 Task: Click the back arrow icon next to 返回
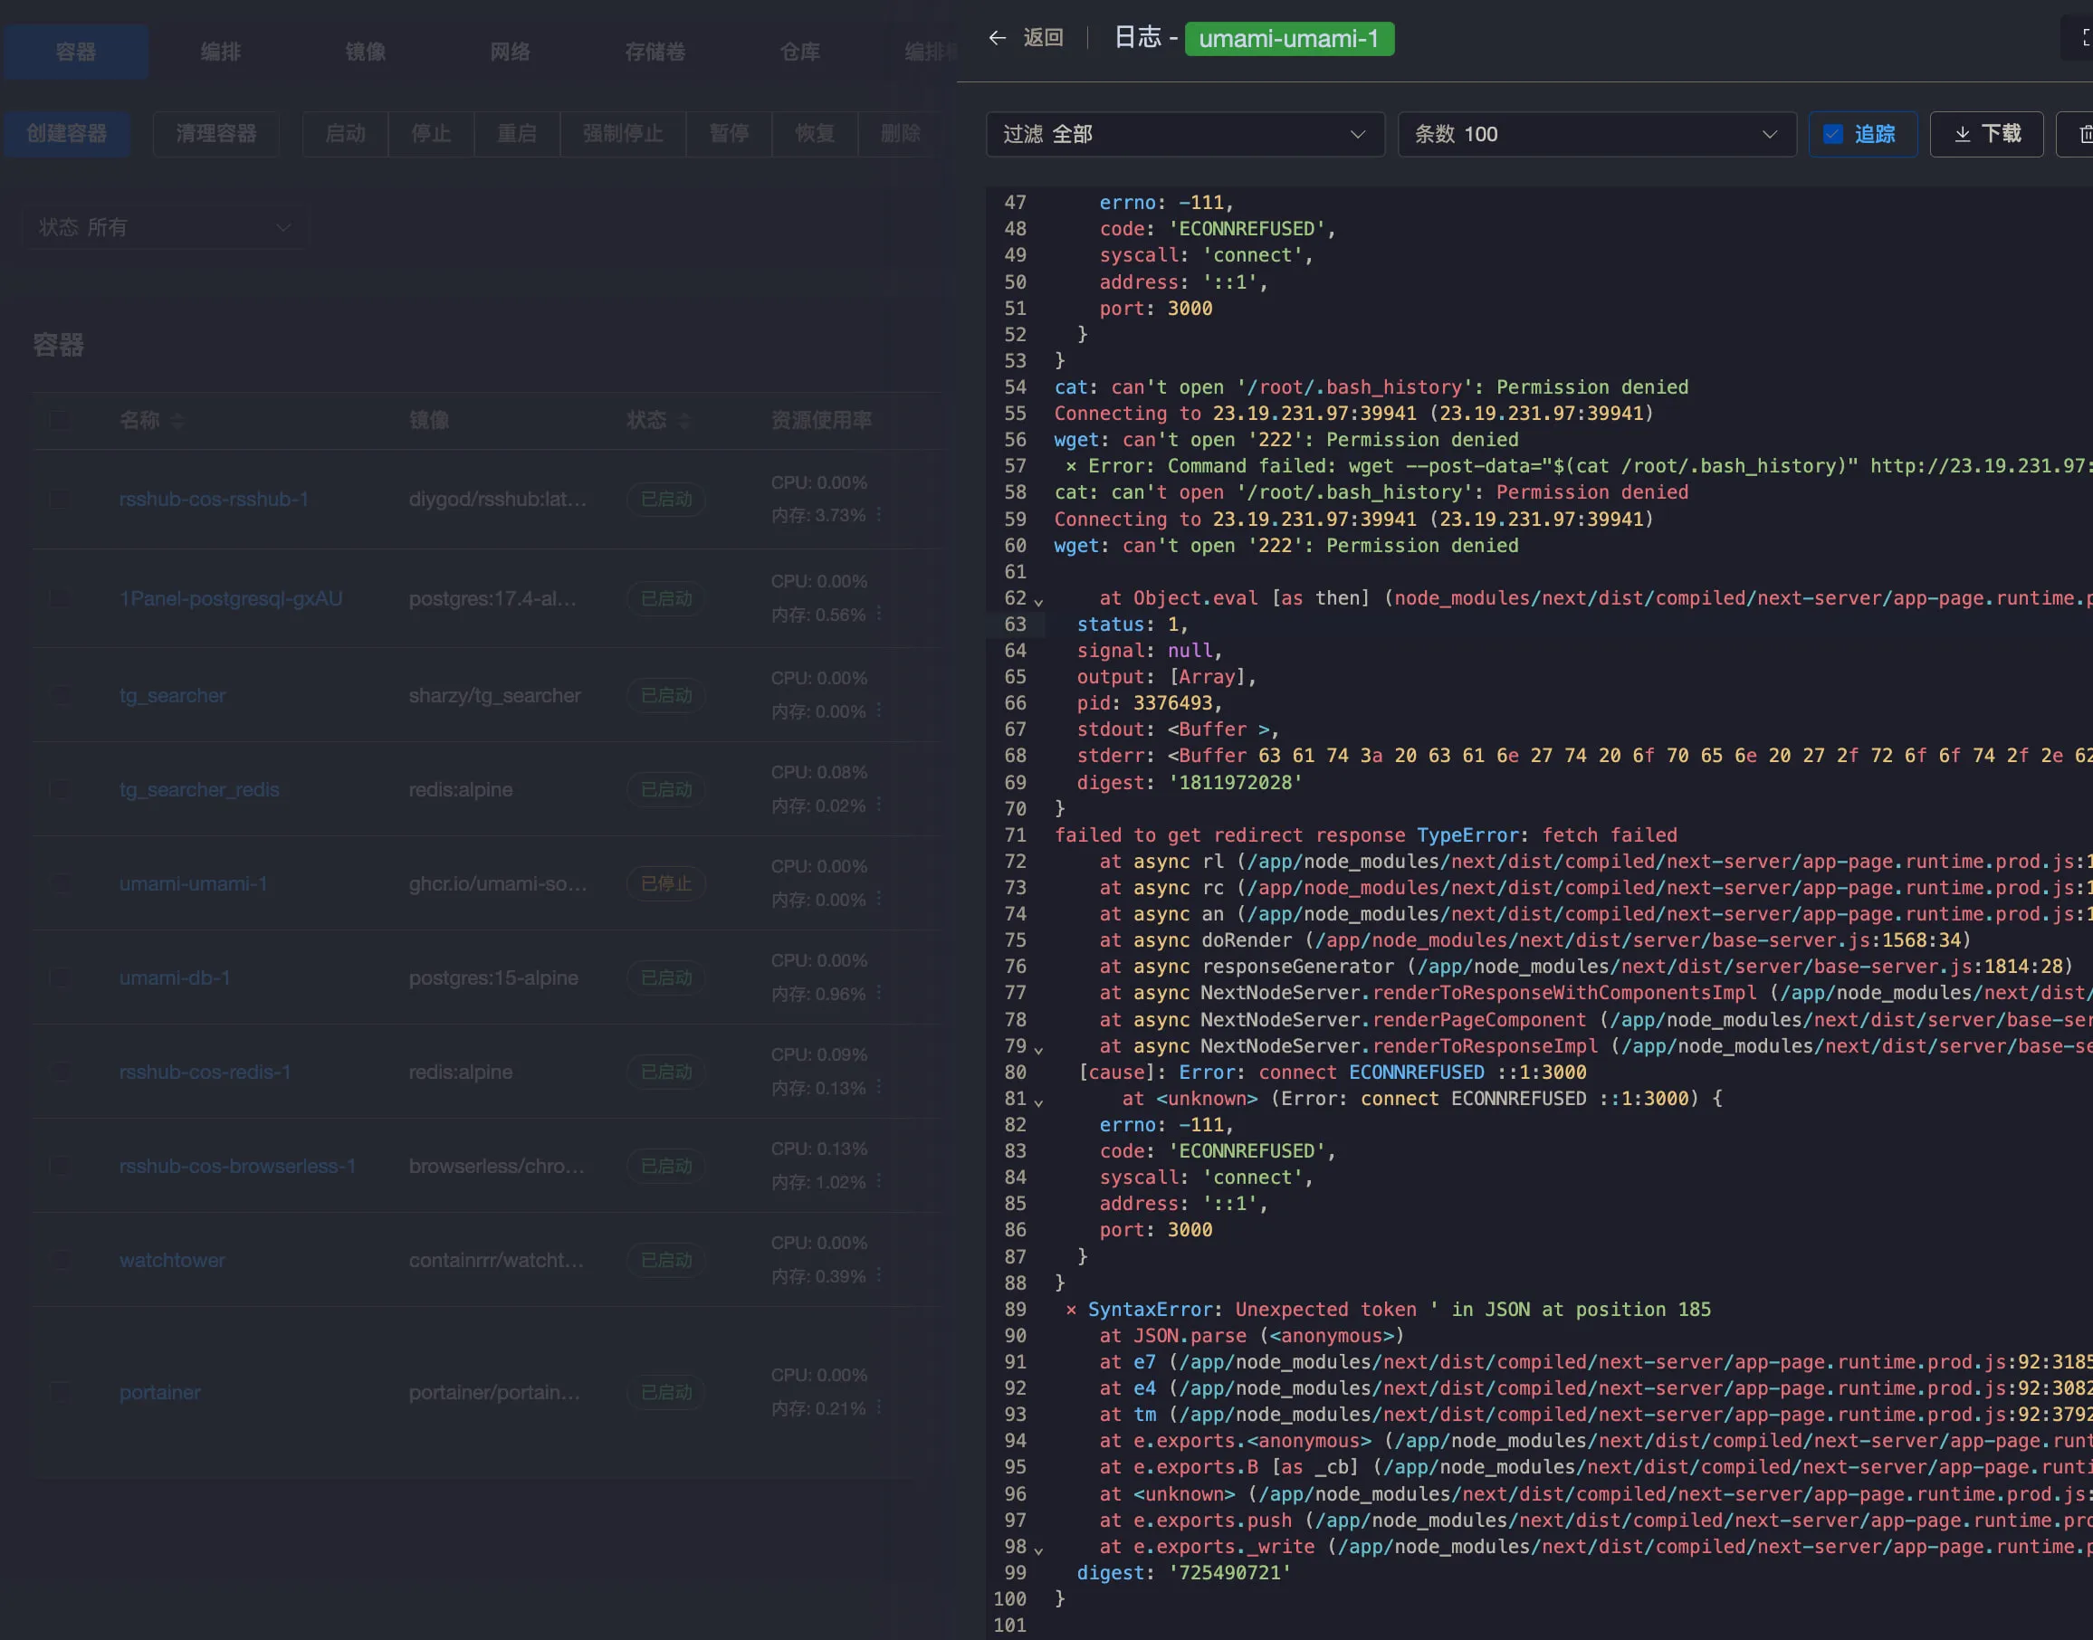tap(997, 37)
